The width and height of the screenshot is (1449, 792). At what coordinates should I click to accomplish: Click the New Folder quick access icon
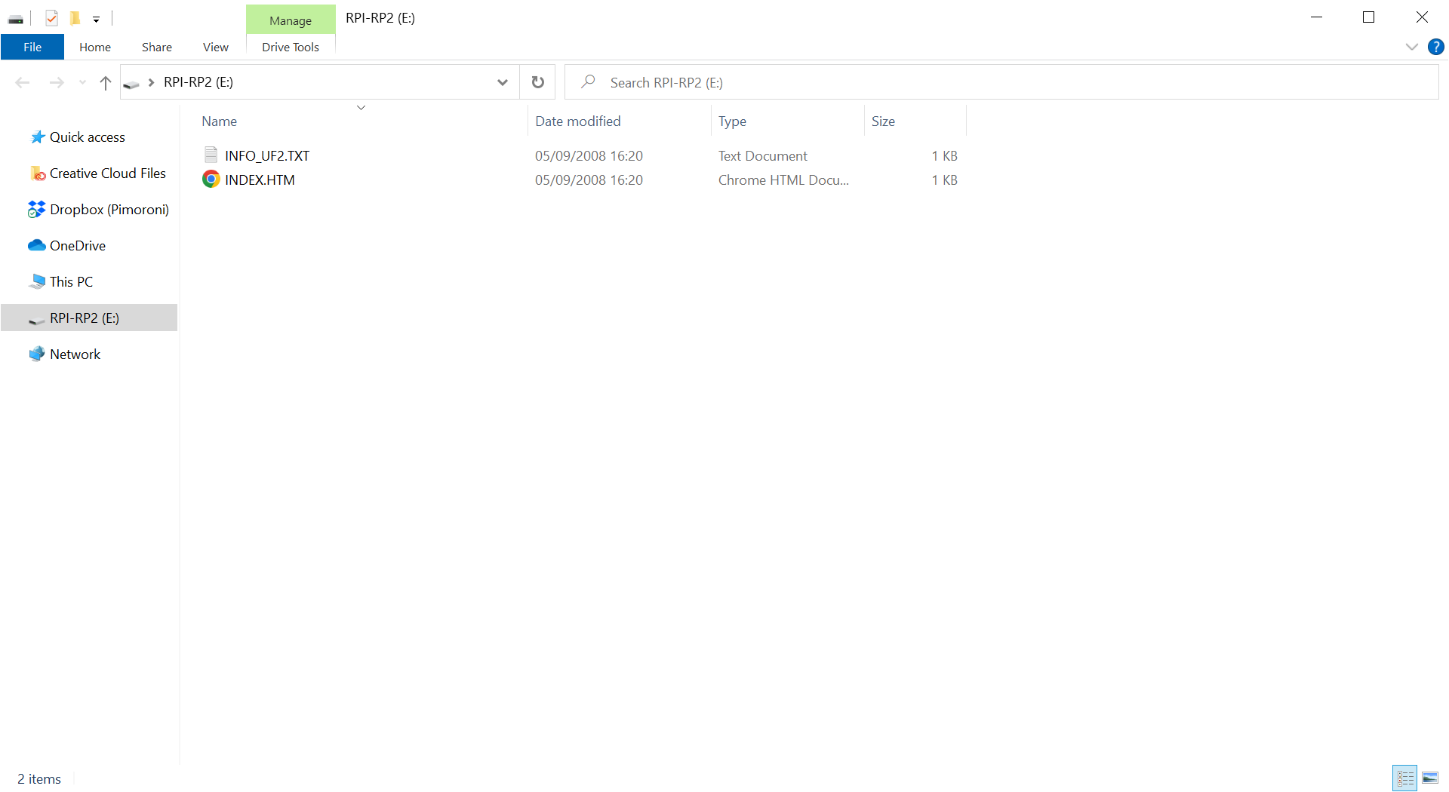pyautogui.click(x=75, y=18)
